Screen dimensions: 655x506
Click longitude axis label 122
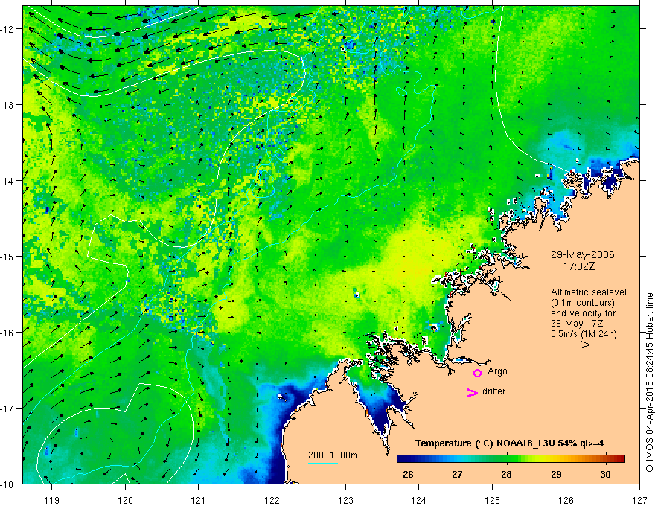pos(272,500)
